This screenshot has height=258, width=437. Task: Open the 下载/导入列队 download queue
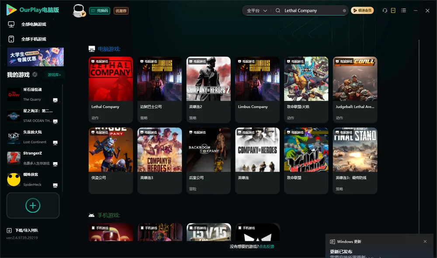(x=22, y=230)
